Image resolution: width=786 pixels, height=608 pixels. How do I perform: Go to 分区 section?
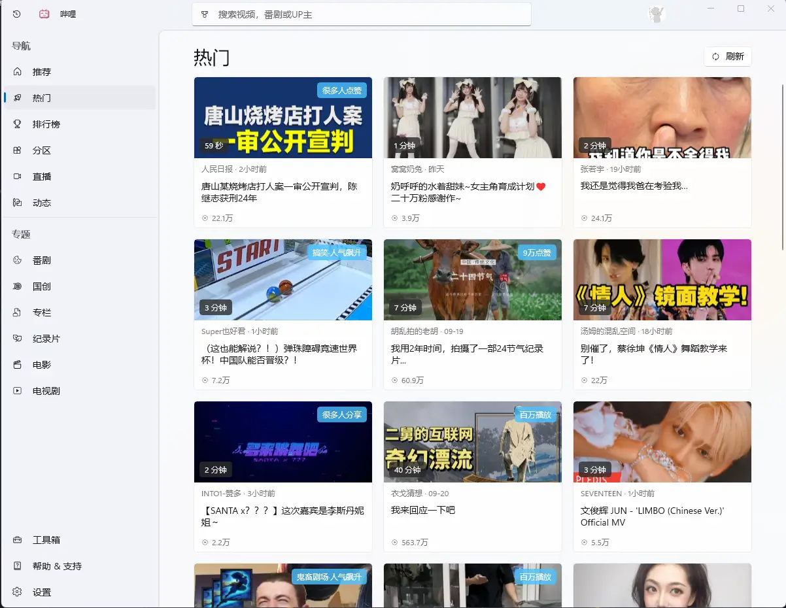(x=80, y=150)
